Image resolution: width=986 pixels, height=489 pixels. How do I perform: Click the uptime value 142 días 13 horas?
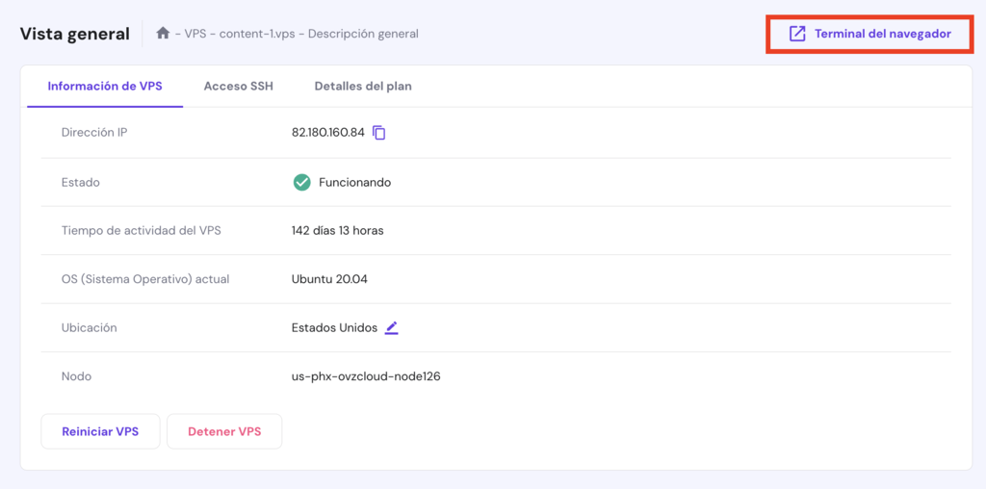(x=337, y=231)
